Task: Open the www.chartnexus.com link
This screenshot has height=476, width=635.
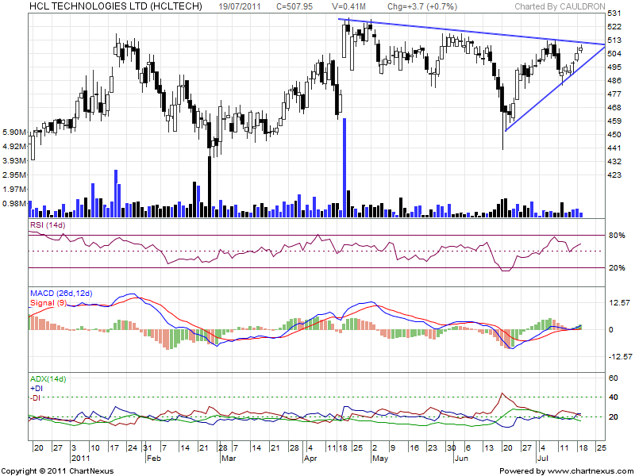Action: pos(586,470)
